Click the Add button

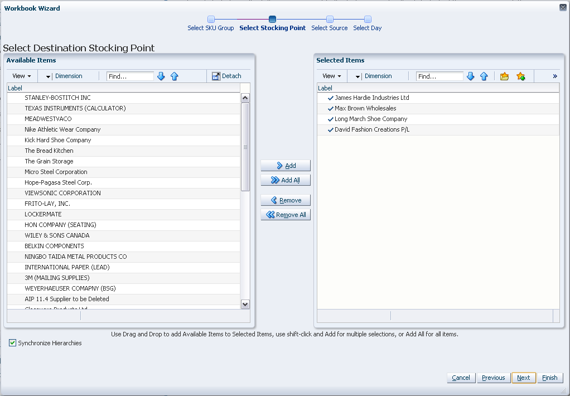[x=286, y=166]
